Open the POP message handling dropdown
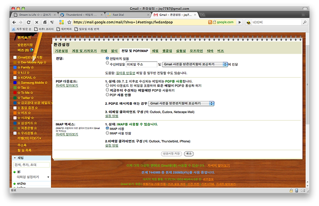Viewport: 319px width, 206px height. 181,103
